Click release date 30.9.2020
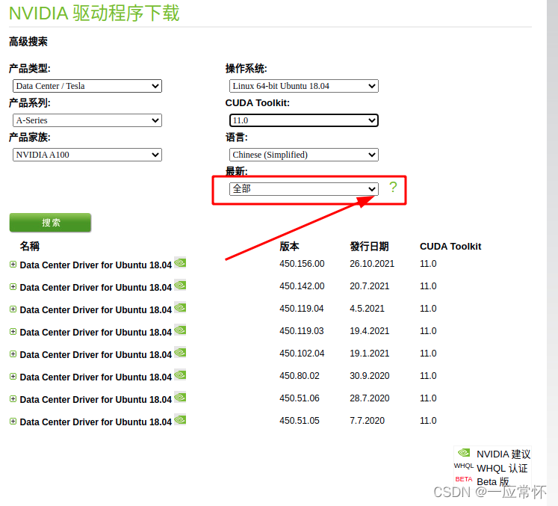The height and width of the screenshot is (506, 558). (370, 376)
